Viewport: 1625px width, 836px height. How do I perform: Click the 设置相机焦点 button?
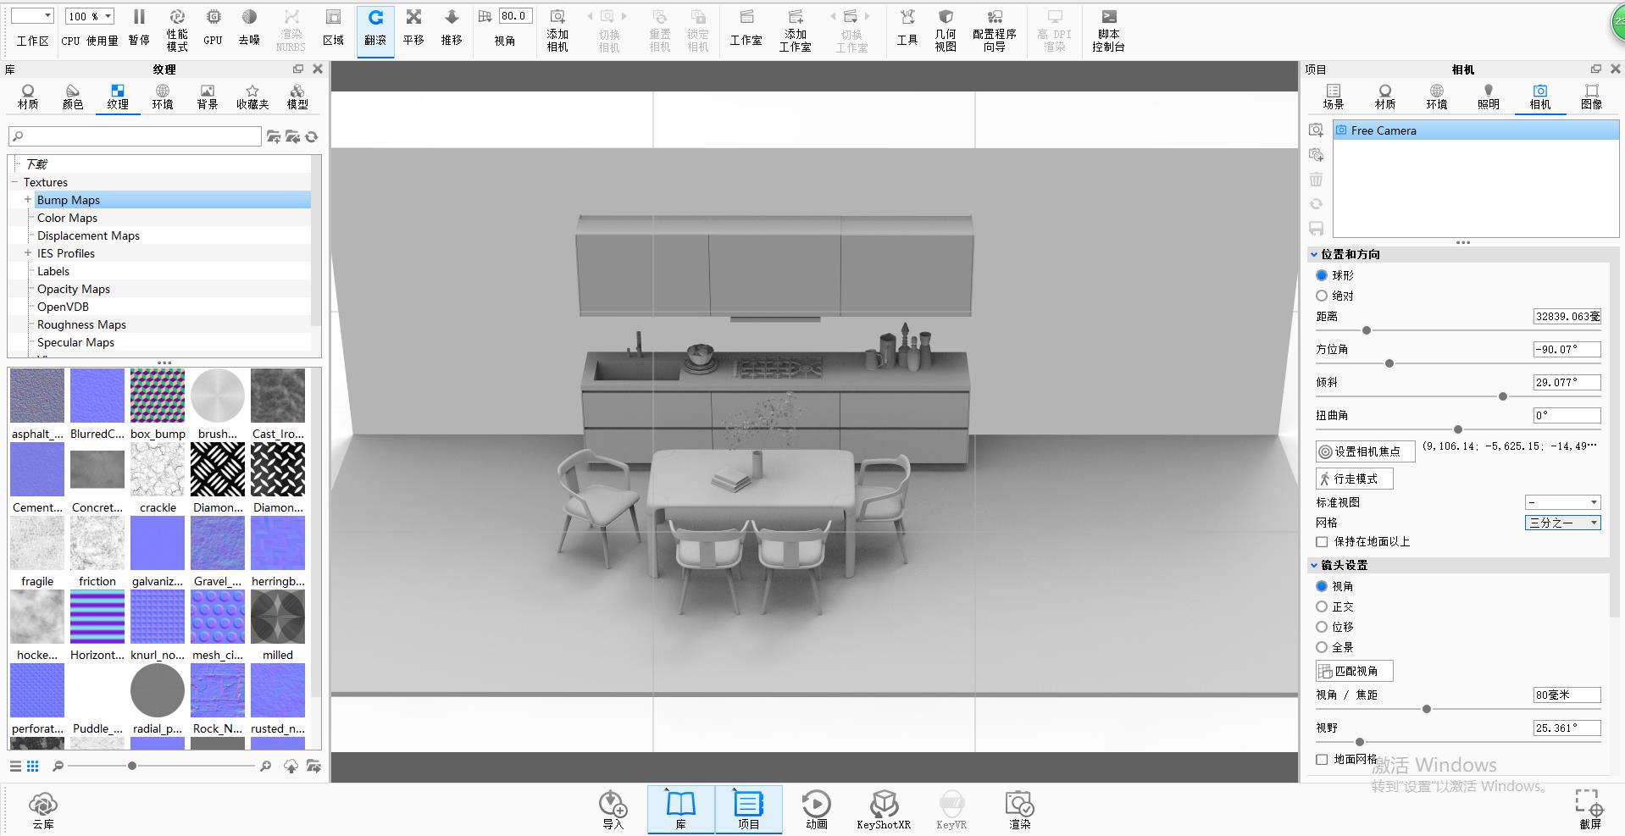(x=1364, y=451)
